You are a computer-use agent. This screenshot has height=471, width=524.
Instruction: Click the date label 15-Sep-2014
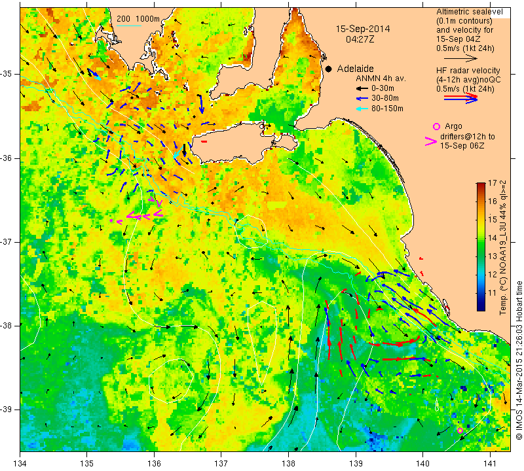(363, 29)
